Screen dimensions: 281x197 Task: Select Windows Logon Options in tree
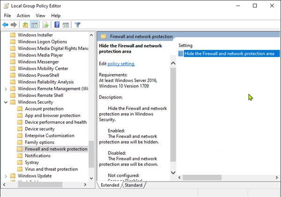click(42, 42)
